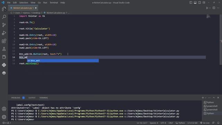Open the Terminal menu
The image size is (222, 125).
(x=54, y=2)
